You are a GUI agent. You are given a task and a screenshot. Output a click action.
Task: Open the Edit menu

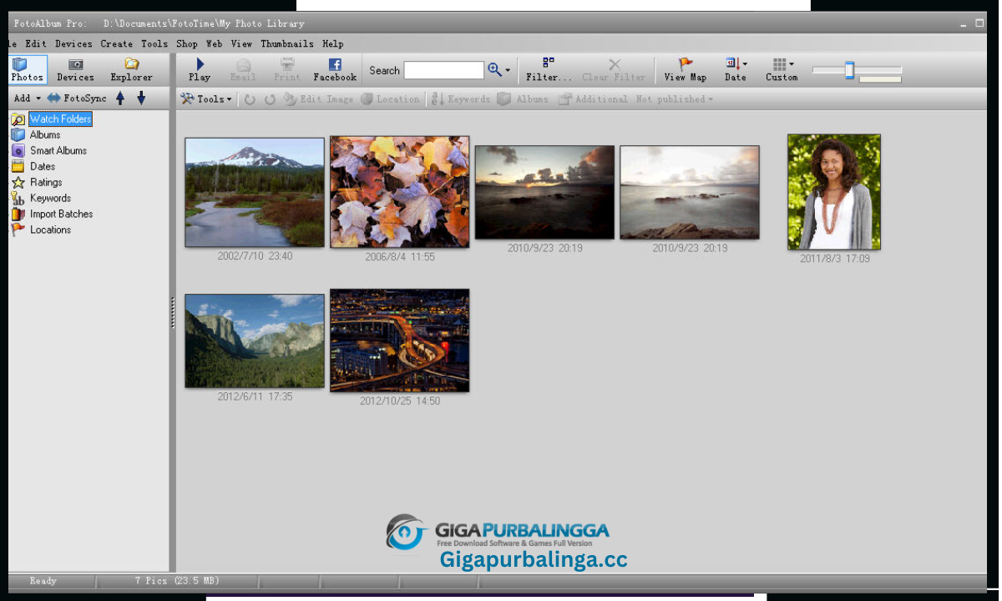tap(36, 43)
